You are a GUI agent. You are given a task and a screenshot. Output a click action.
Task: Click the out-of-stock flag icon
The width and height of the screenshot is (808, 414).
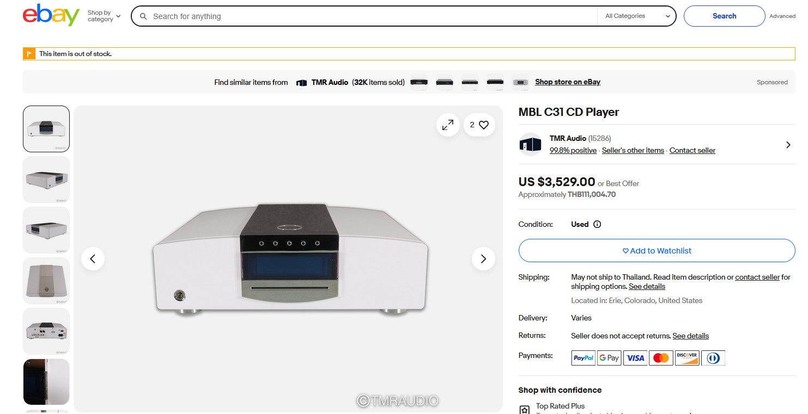click(x=29, y=54)
